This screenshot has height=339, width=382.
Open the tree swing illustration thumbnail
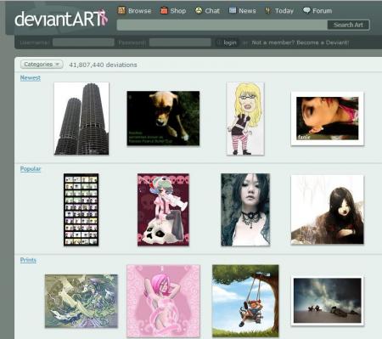pos(245,301)
